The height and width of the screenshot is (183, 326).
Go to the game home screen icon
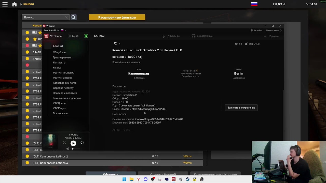(x=15, y=4)
